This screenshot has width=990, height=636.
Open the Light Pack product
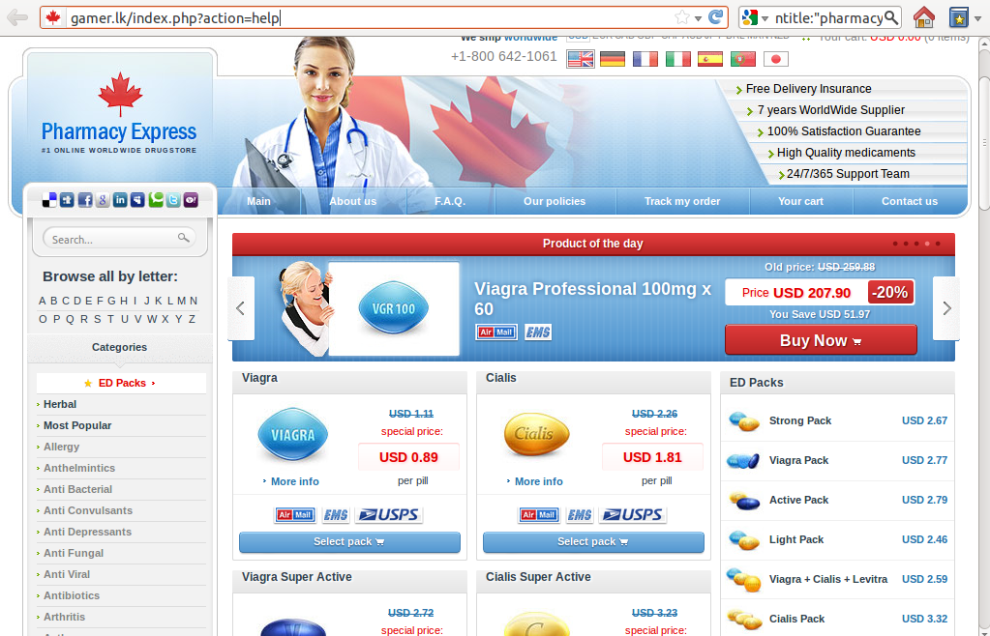(x=796, y=539)
